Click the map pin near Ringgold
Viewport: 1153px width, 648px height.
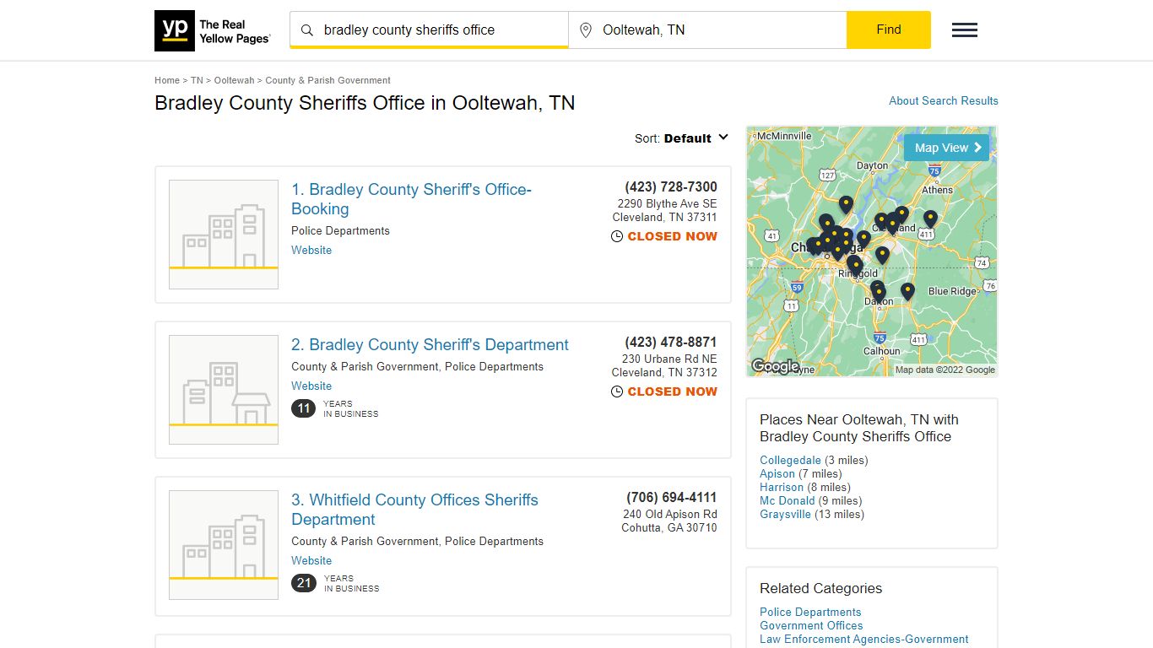point(855,265)
